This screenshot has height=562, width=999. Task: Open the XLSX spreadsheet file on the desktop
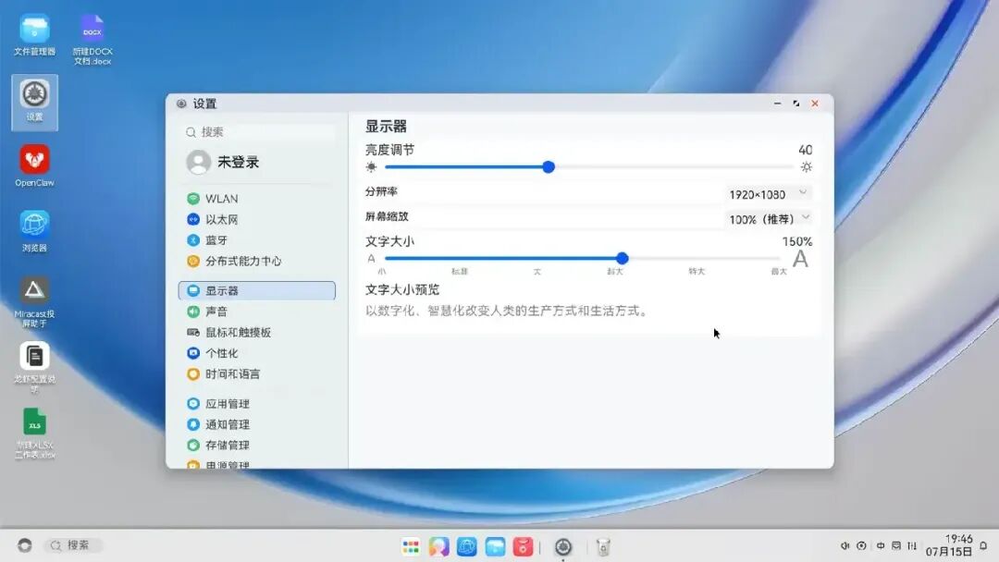pos(34,434)
